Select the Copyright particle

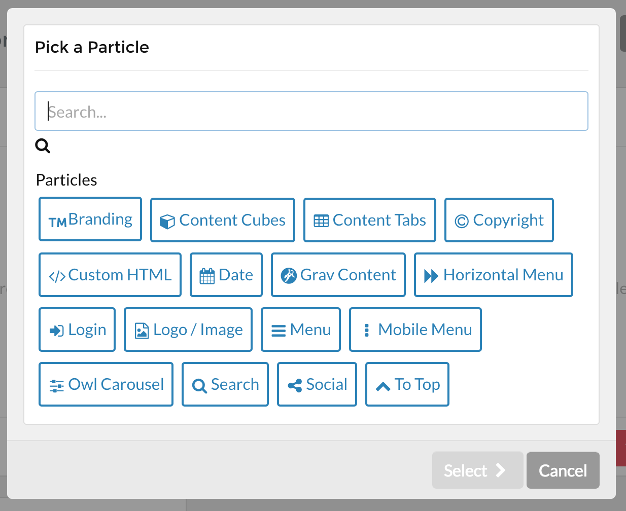tap(499, 221)
